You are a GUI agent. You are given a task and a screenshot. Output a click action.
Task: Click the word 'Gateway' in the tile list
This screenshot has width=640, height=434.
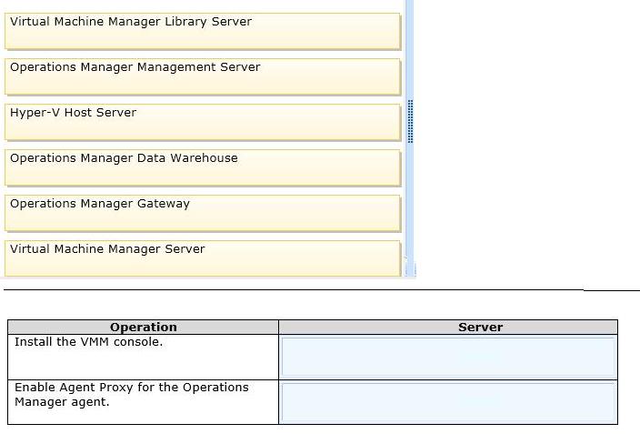(x=164, y=204)
